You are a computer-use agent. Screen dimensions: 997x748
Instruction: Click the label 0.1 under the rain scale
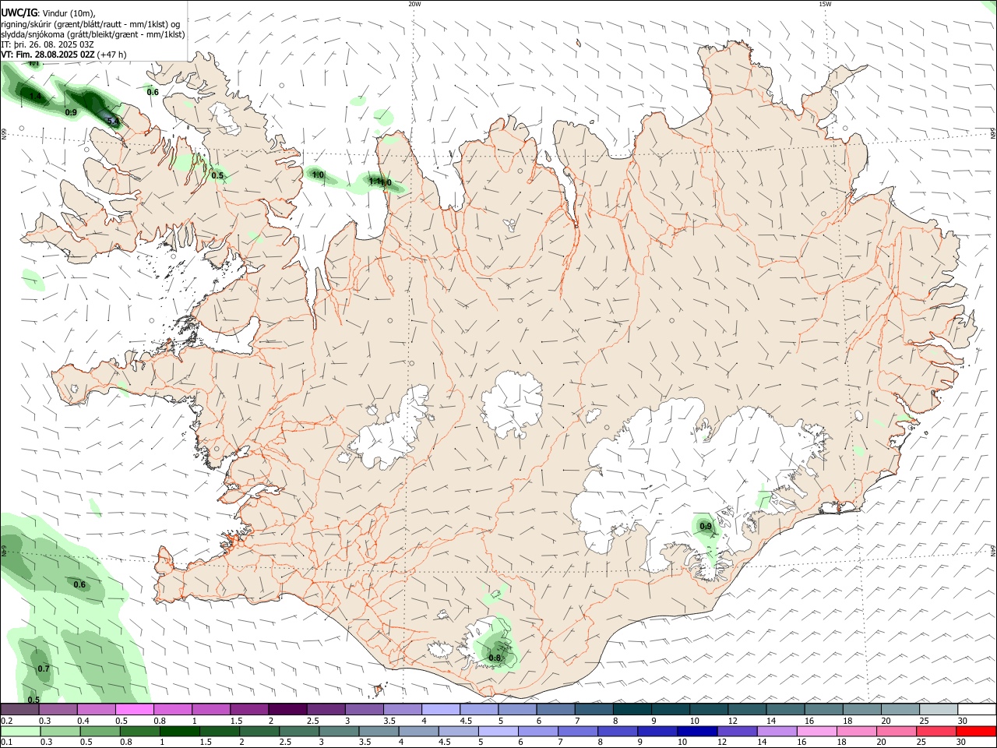pyautogui.click(x=6, y=743)
